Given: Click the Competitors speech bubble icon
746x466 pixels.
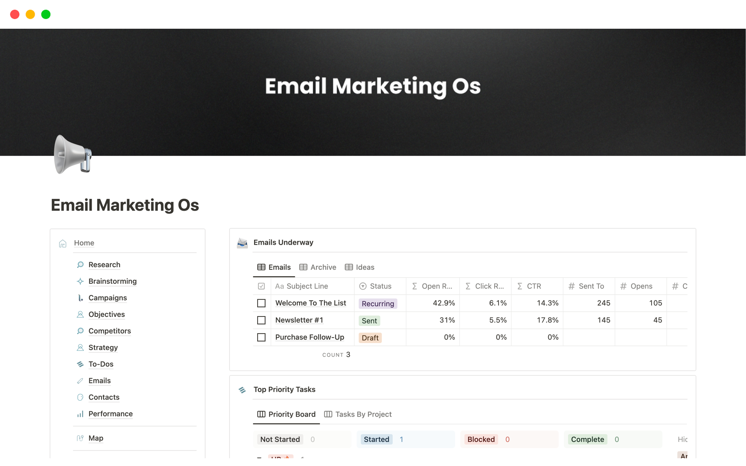Looking at the screenshot, I should pos(80,331).
